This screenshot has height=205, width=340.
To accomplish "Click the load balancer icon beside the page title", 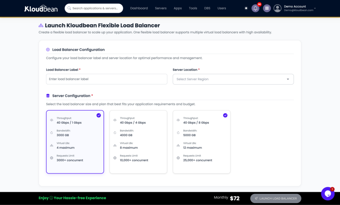I will [41, 25].
